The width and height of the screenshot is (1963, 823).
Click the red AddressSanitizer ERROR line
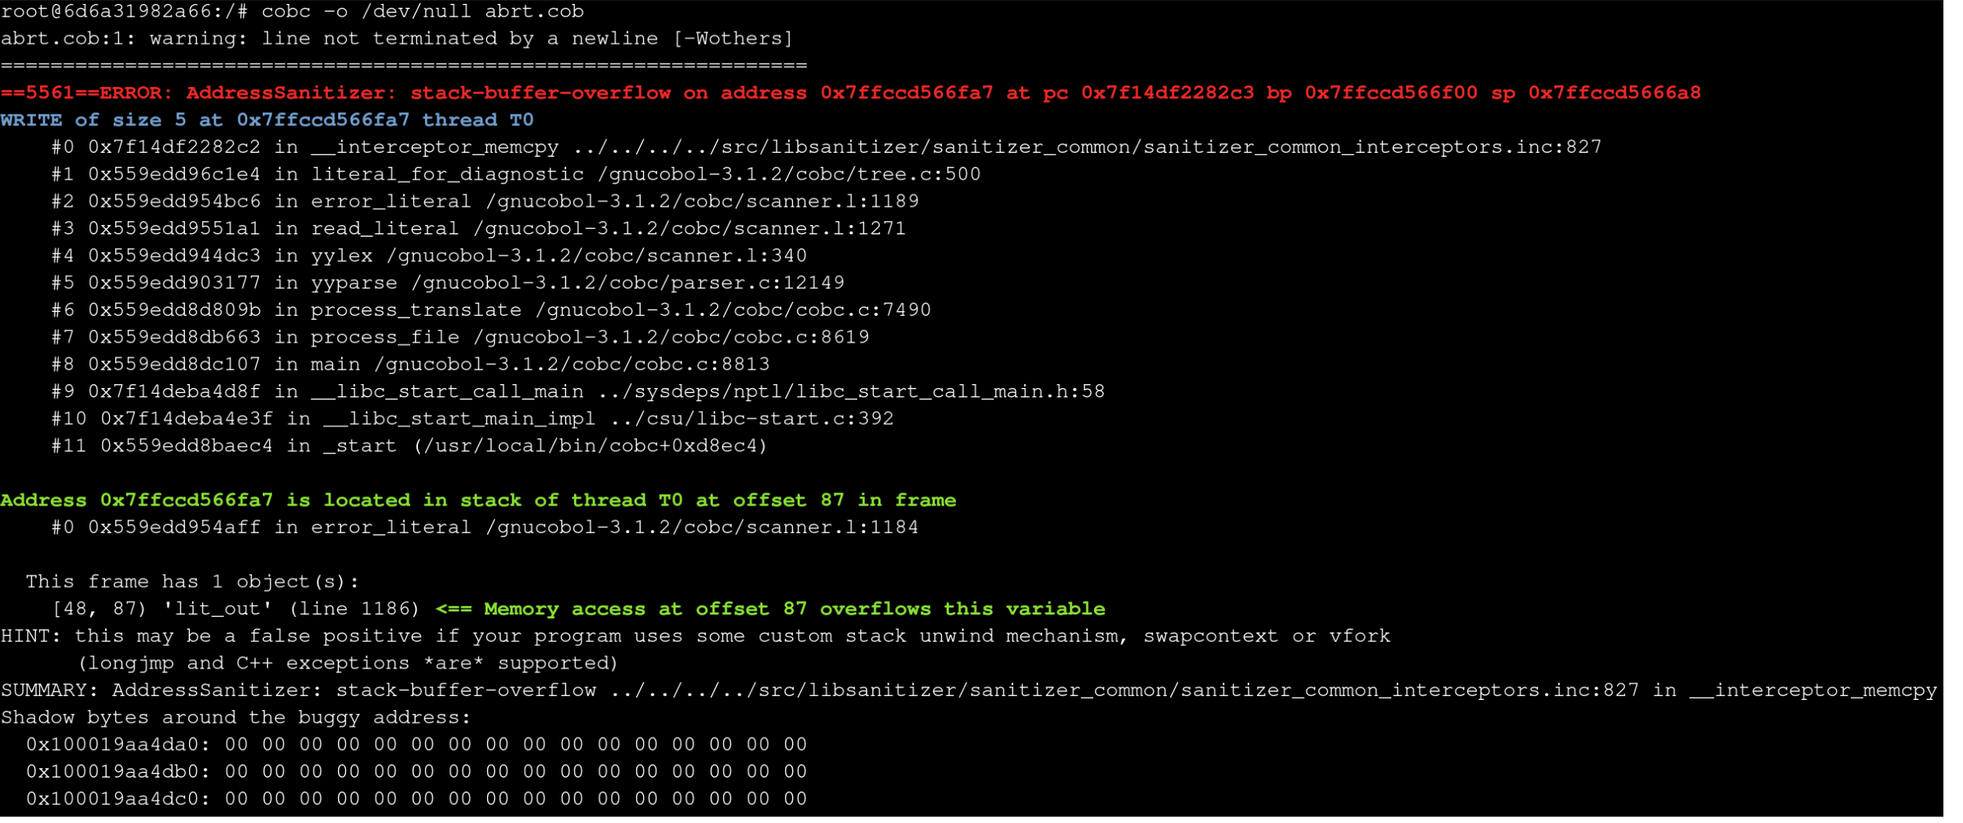point(852,93)
